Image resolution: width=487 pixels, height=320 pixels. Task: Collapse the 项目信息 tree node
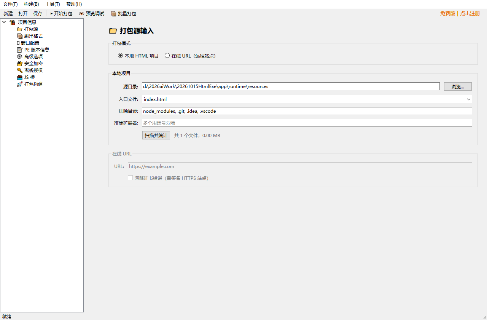4,22
